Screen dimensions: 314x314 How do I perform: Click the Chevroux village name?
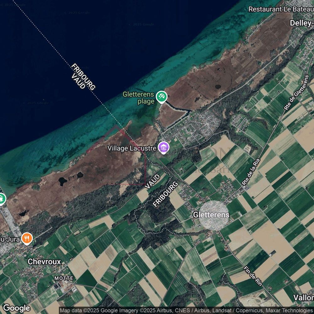click(44, 262)
